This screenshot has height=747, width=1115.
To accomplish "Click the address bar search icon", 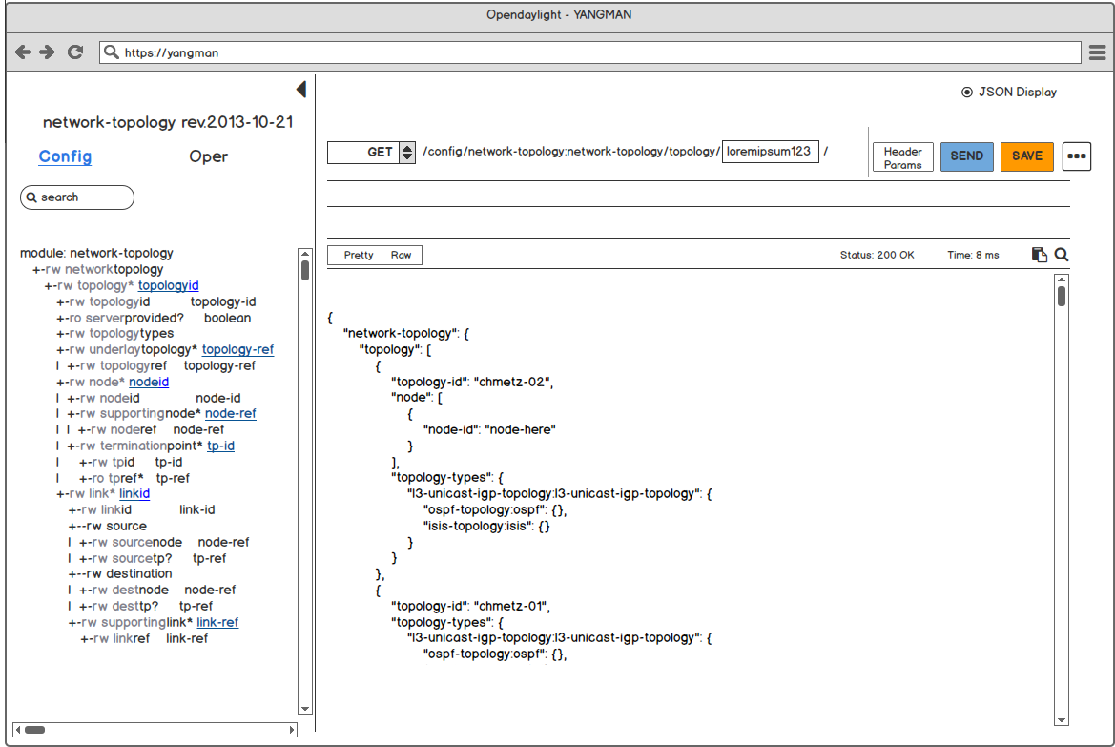I will [111, 52].
